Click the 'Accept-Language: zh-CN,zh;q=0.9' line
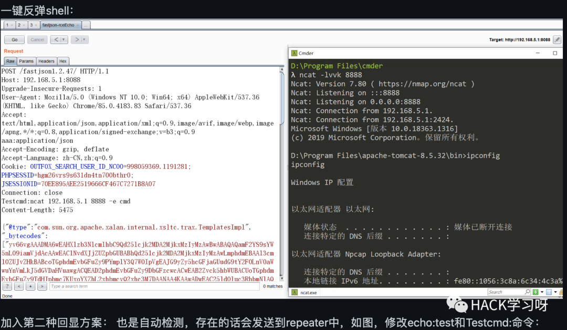Image resolution: width=567 pixels, height=330 pixels. (x=57, y=158)
